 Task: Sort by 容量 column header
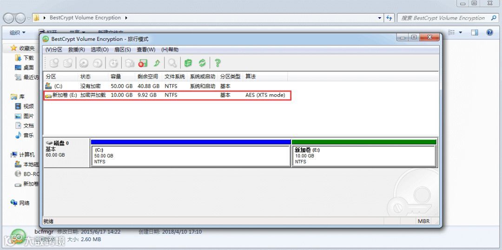point(122,77)
